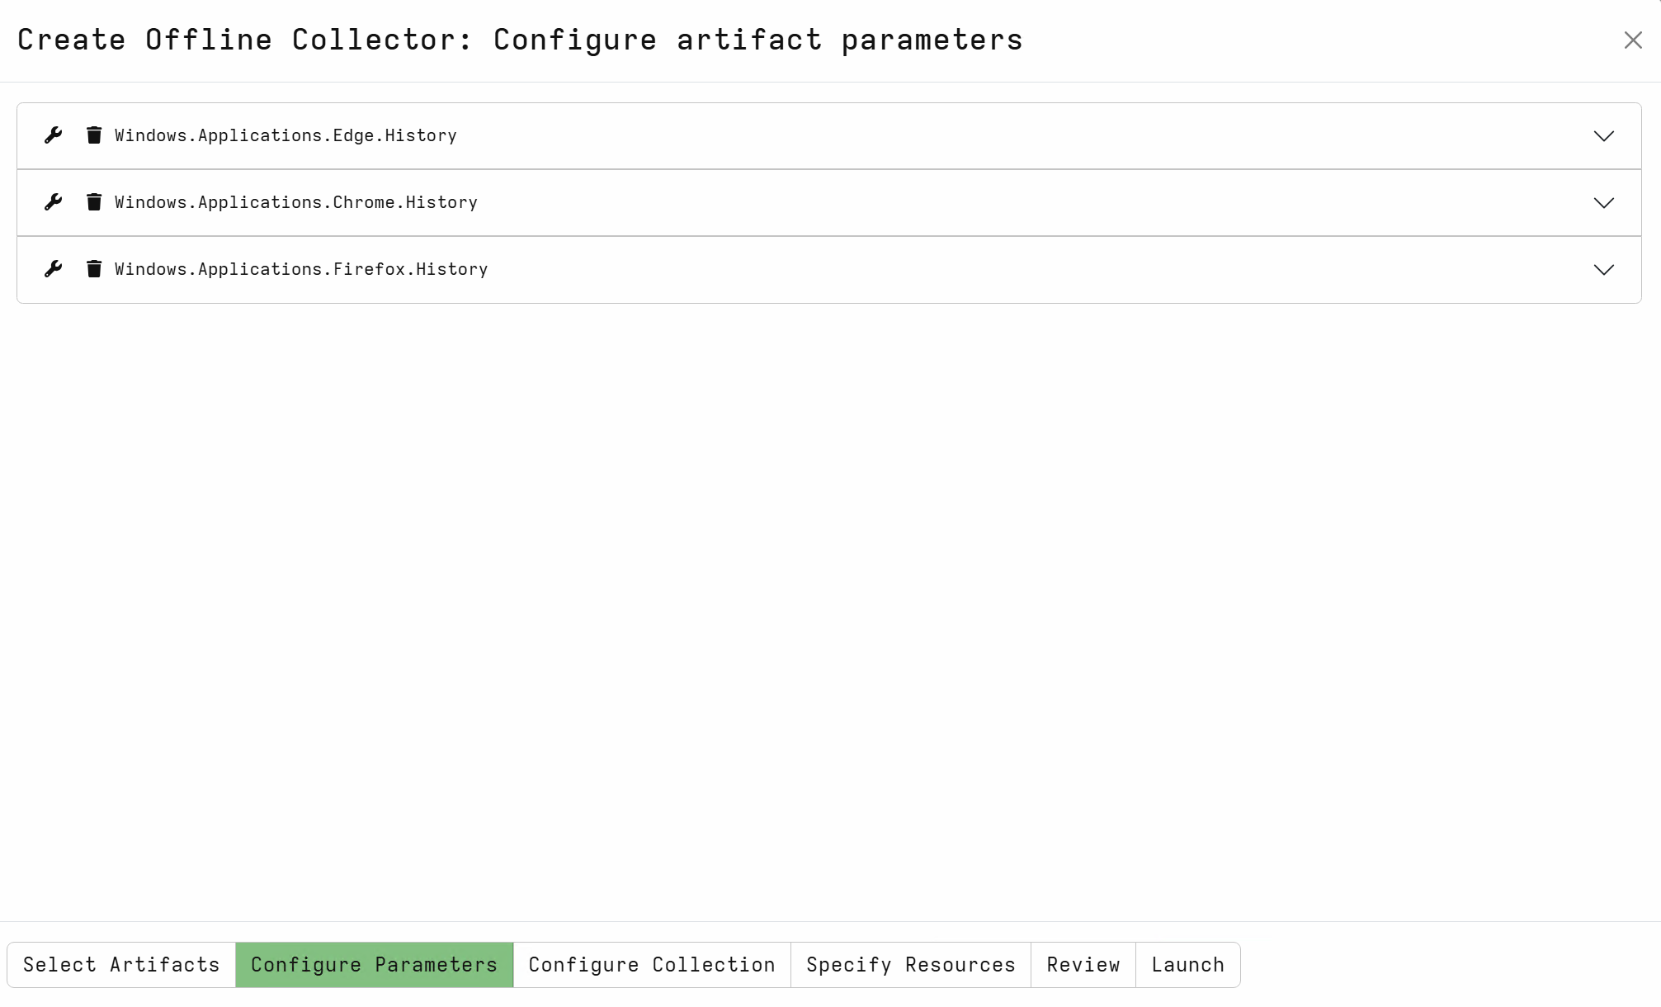Select the Configure Parameters step
This screenshot has width=1661, height=1007.
pyautogui.click(x=375, y=965)
